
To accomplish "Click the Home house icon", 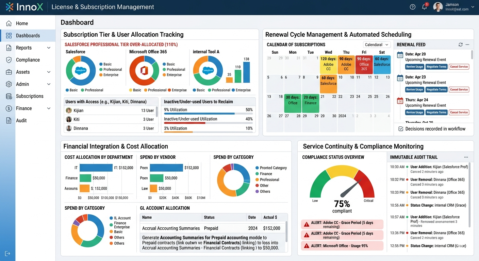I will (x=9, y=23).
